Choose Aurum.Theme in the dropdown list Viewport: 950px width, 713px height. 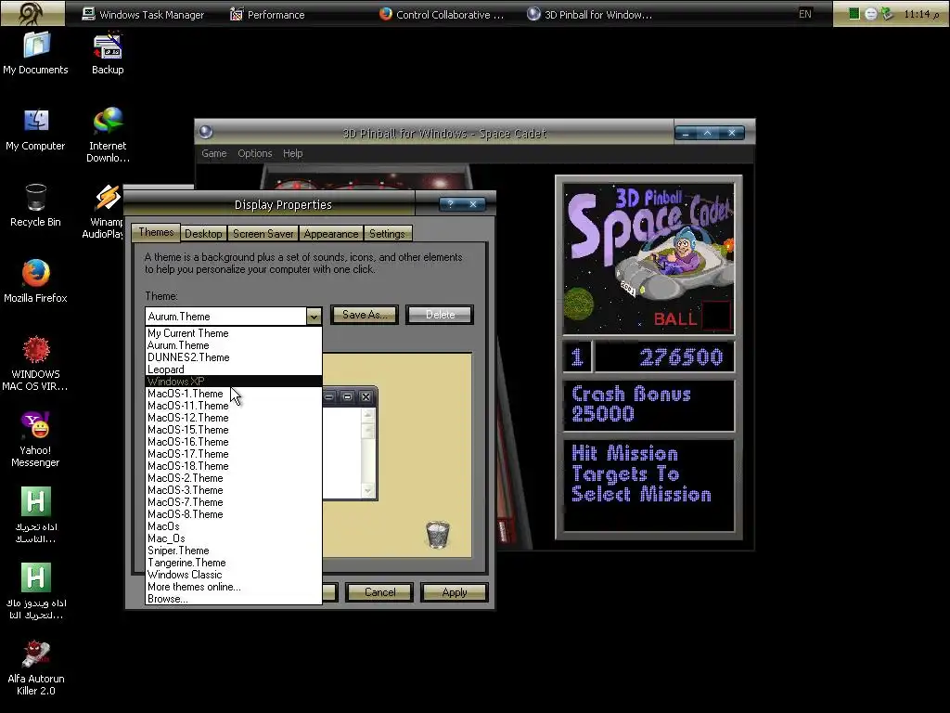tap(234, 345)
